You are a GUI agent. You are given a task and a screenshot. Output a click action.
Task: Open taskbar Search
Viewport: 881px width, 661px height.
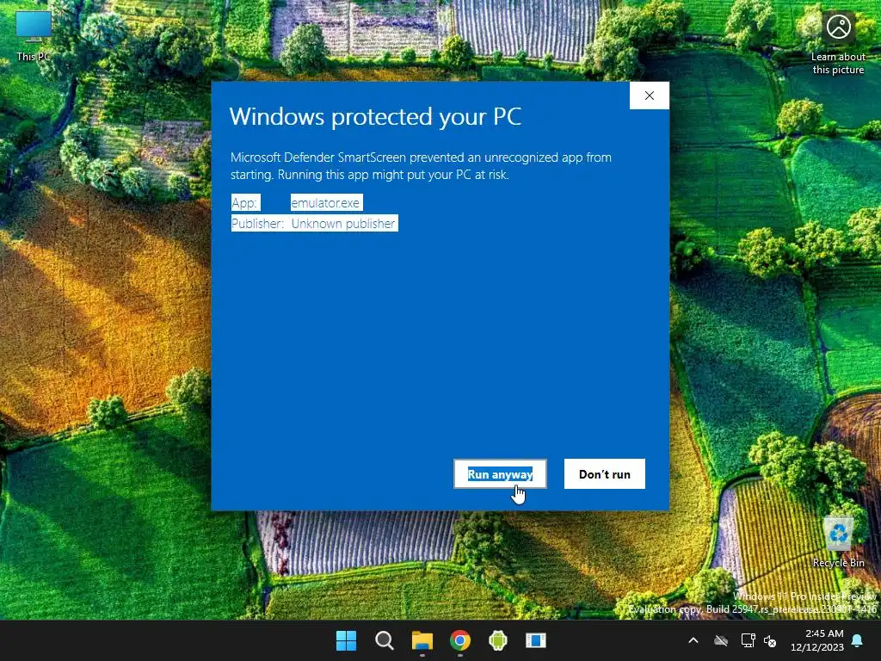coord(385,640)
